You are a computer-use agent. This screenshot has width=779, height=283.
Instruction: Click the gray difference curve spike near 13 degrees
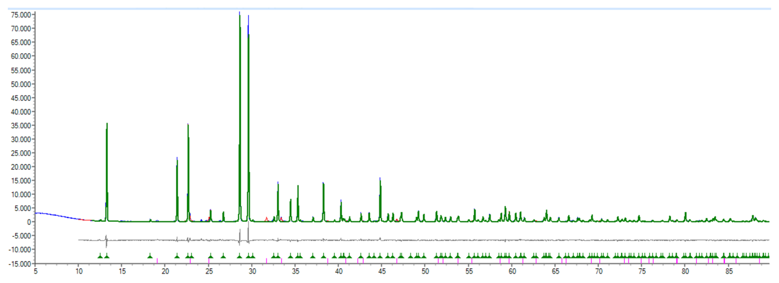[x=106, y=242]
